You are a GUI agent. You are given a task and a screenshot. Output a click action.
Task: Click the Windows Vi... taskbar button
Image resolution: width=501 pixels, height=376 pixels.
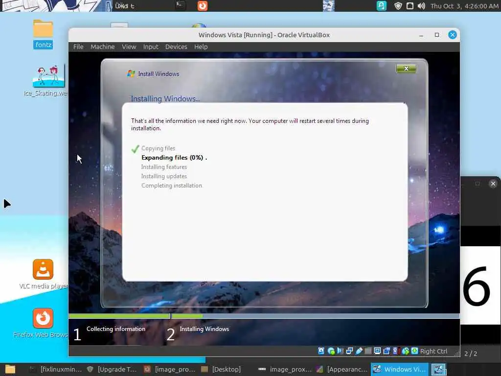(399, 369)
